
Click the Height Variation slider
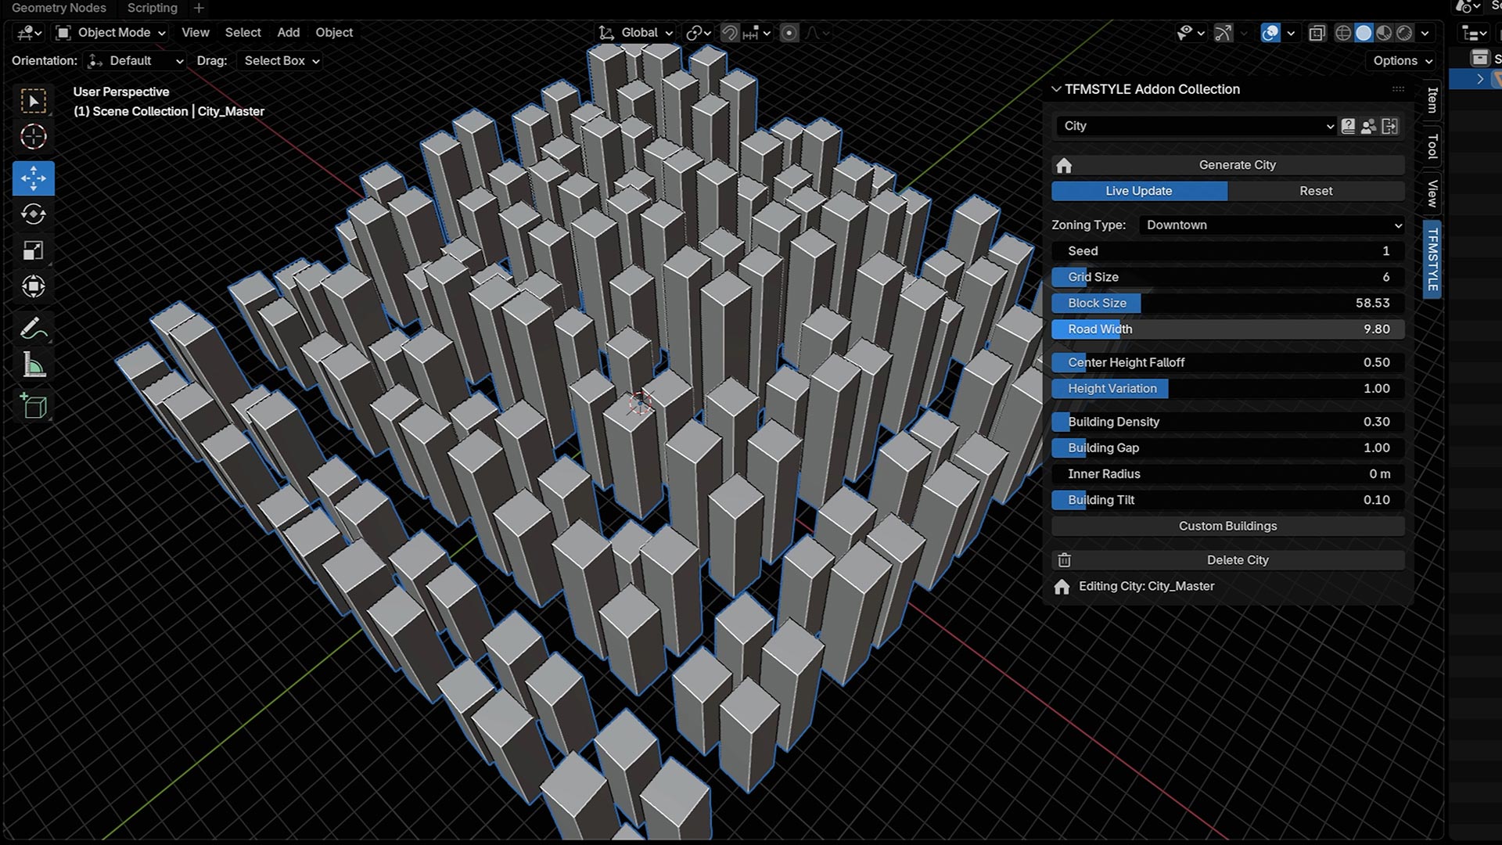pos(1227,389)
